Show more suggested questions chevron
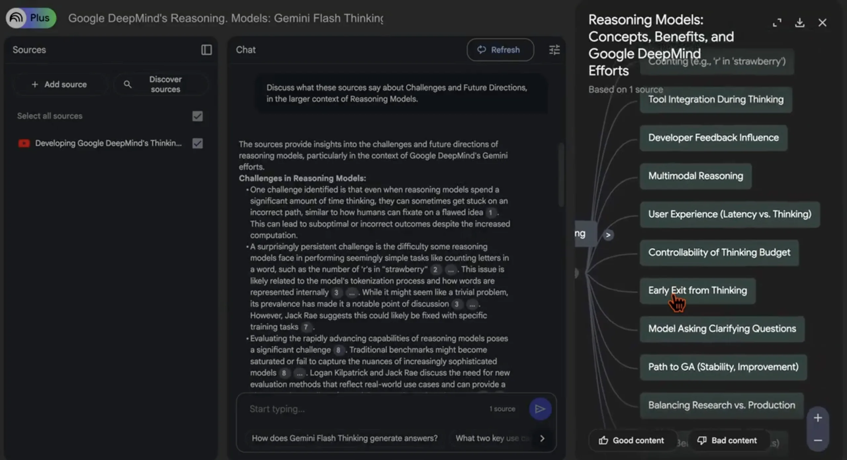847x460 pixels. coord(542,438)
